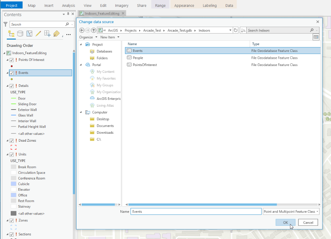
Task: Open the Documents folder
Action: pos(105,126)
